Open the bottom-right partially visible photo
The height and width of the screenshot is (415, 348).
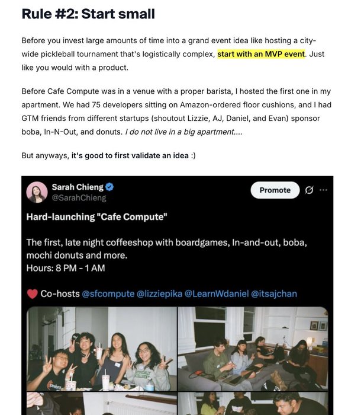253,403
